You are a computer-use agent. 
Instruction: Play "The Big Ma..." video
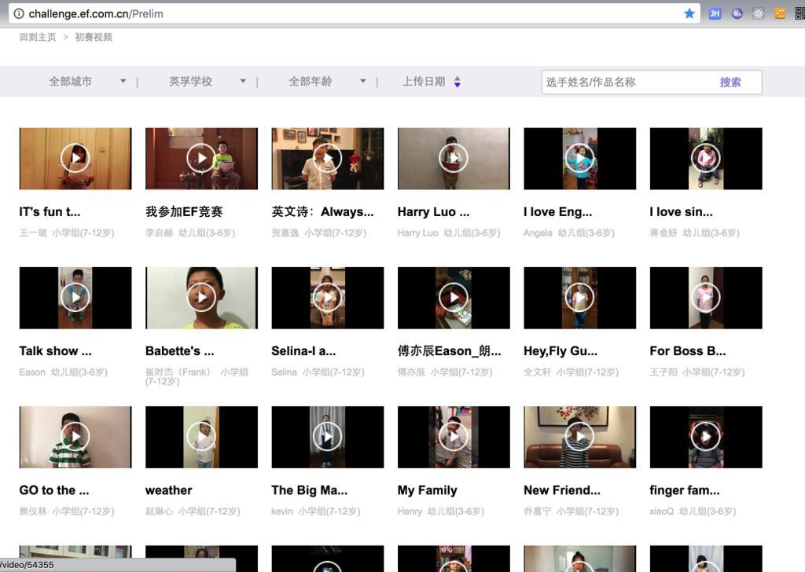pos(328,437)
